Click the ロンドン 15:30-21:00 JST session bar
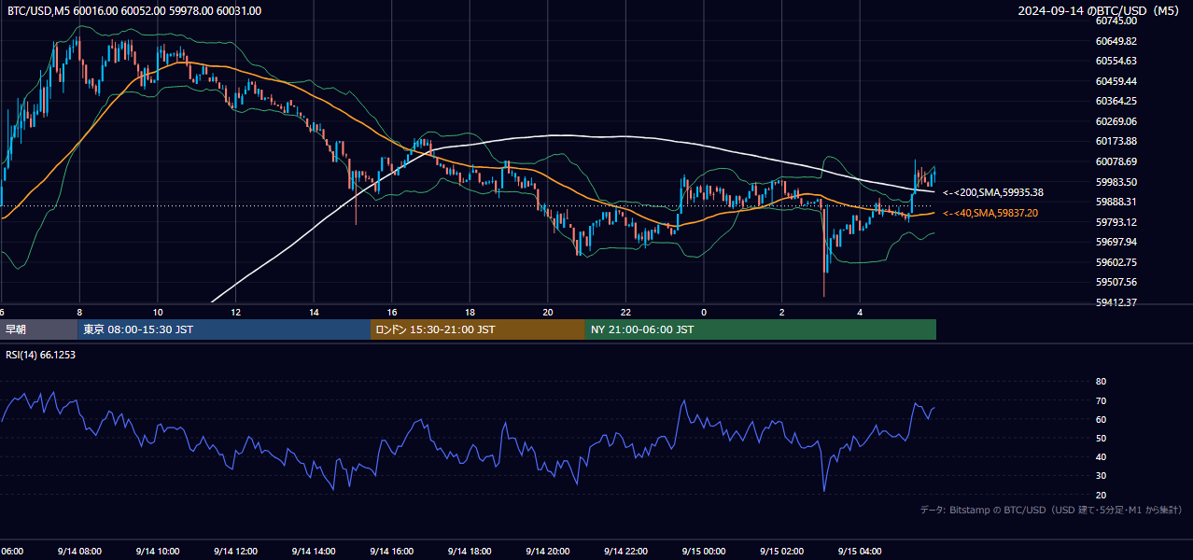 click(x=478, y=329)
